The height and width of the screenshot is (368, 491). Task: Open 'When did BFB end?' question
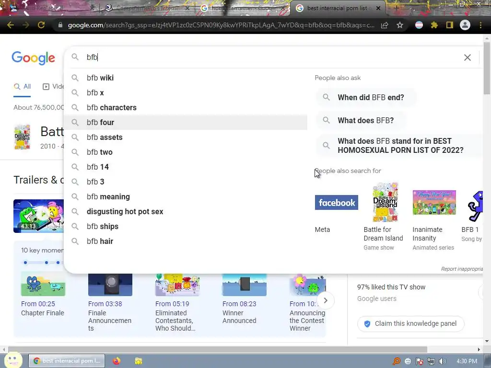[x=366, y=97]
